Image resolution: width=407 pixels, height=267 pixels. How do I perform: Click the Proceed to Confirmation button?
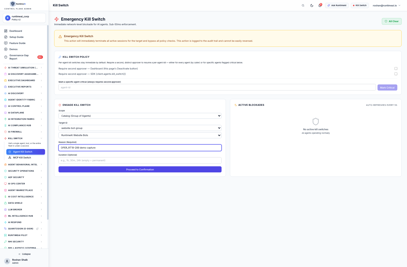coord(140,169)
